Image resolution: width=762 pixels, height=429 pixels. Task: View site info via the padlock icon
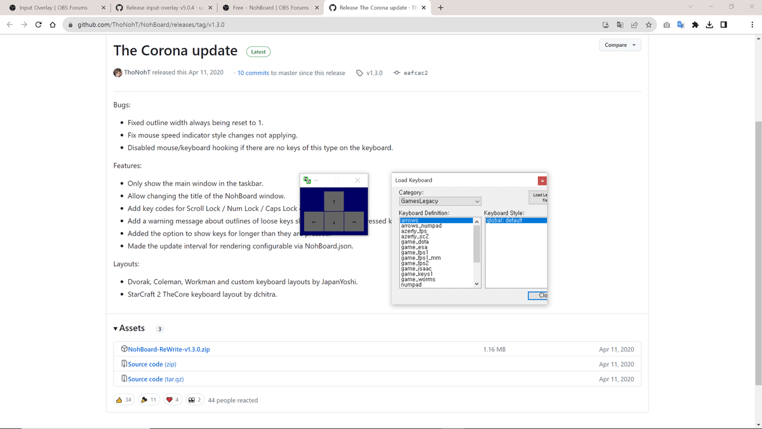72,25
